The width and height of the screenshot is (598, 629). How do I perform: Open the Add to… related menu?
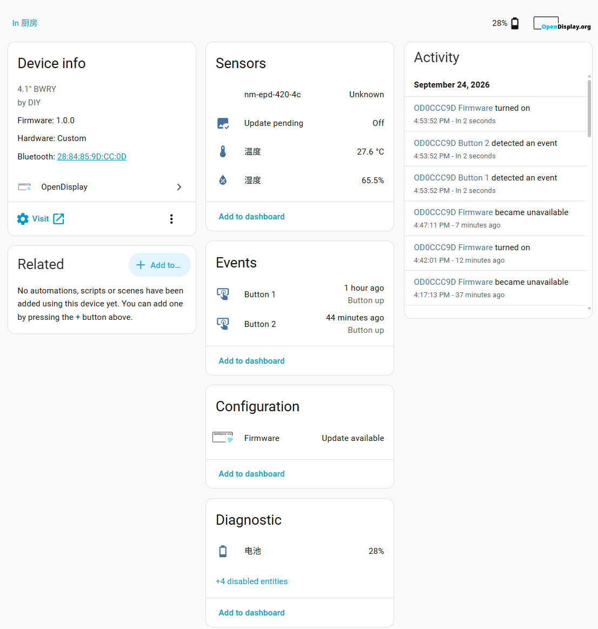click(x=160, y=265)
